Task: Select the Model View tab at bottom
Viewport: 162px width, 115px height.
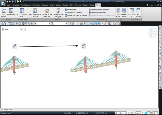Action: (7, 110)
